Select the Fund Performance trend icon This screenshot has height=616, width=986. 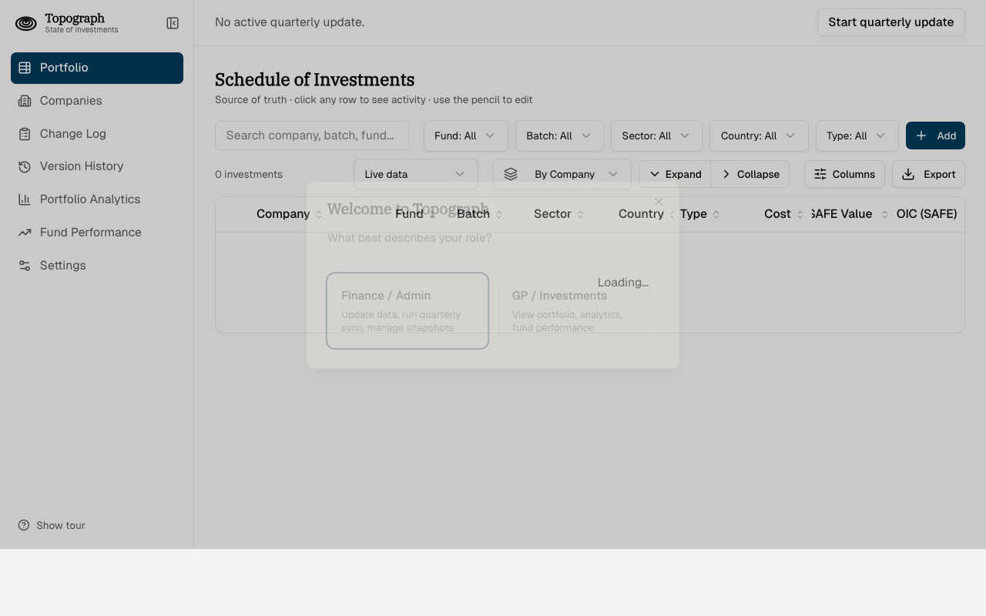coord(25,233)
